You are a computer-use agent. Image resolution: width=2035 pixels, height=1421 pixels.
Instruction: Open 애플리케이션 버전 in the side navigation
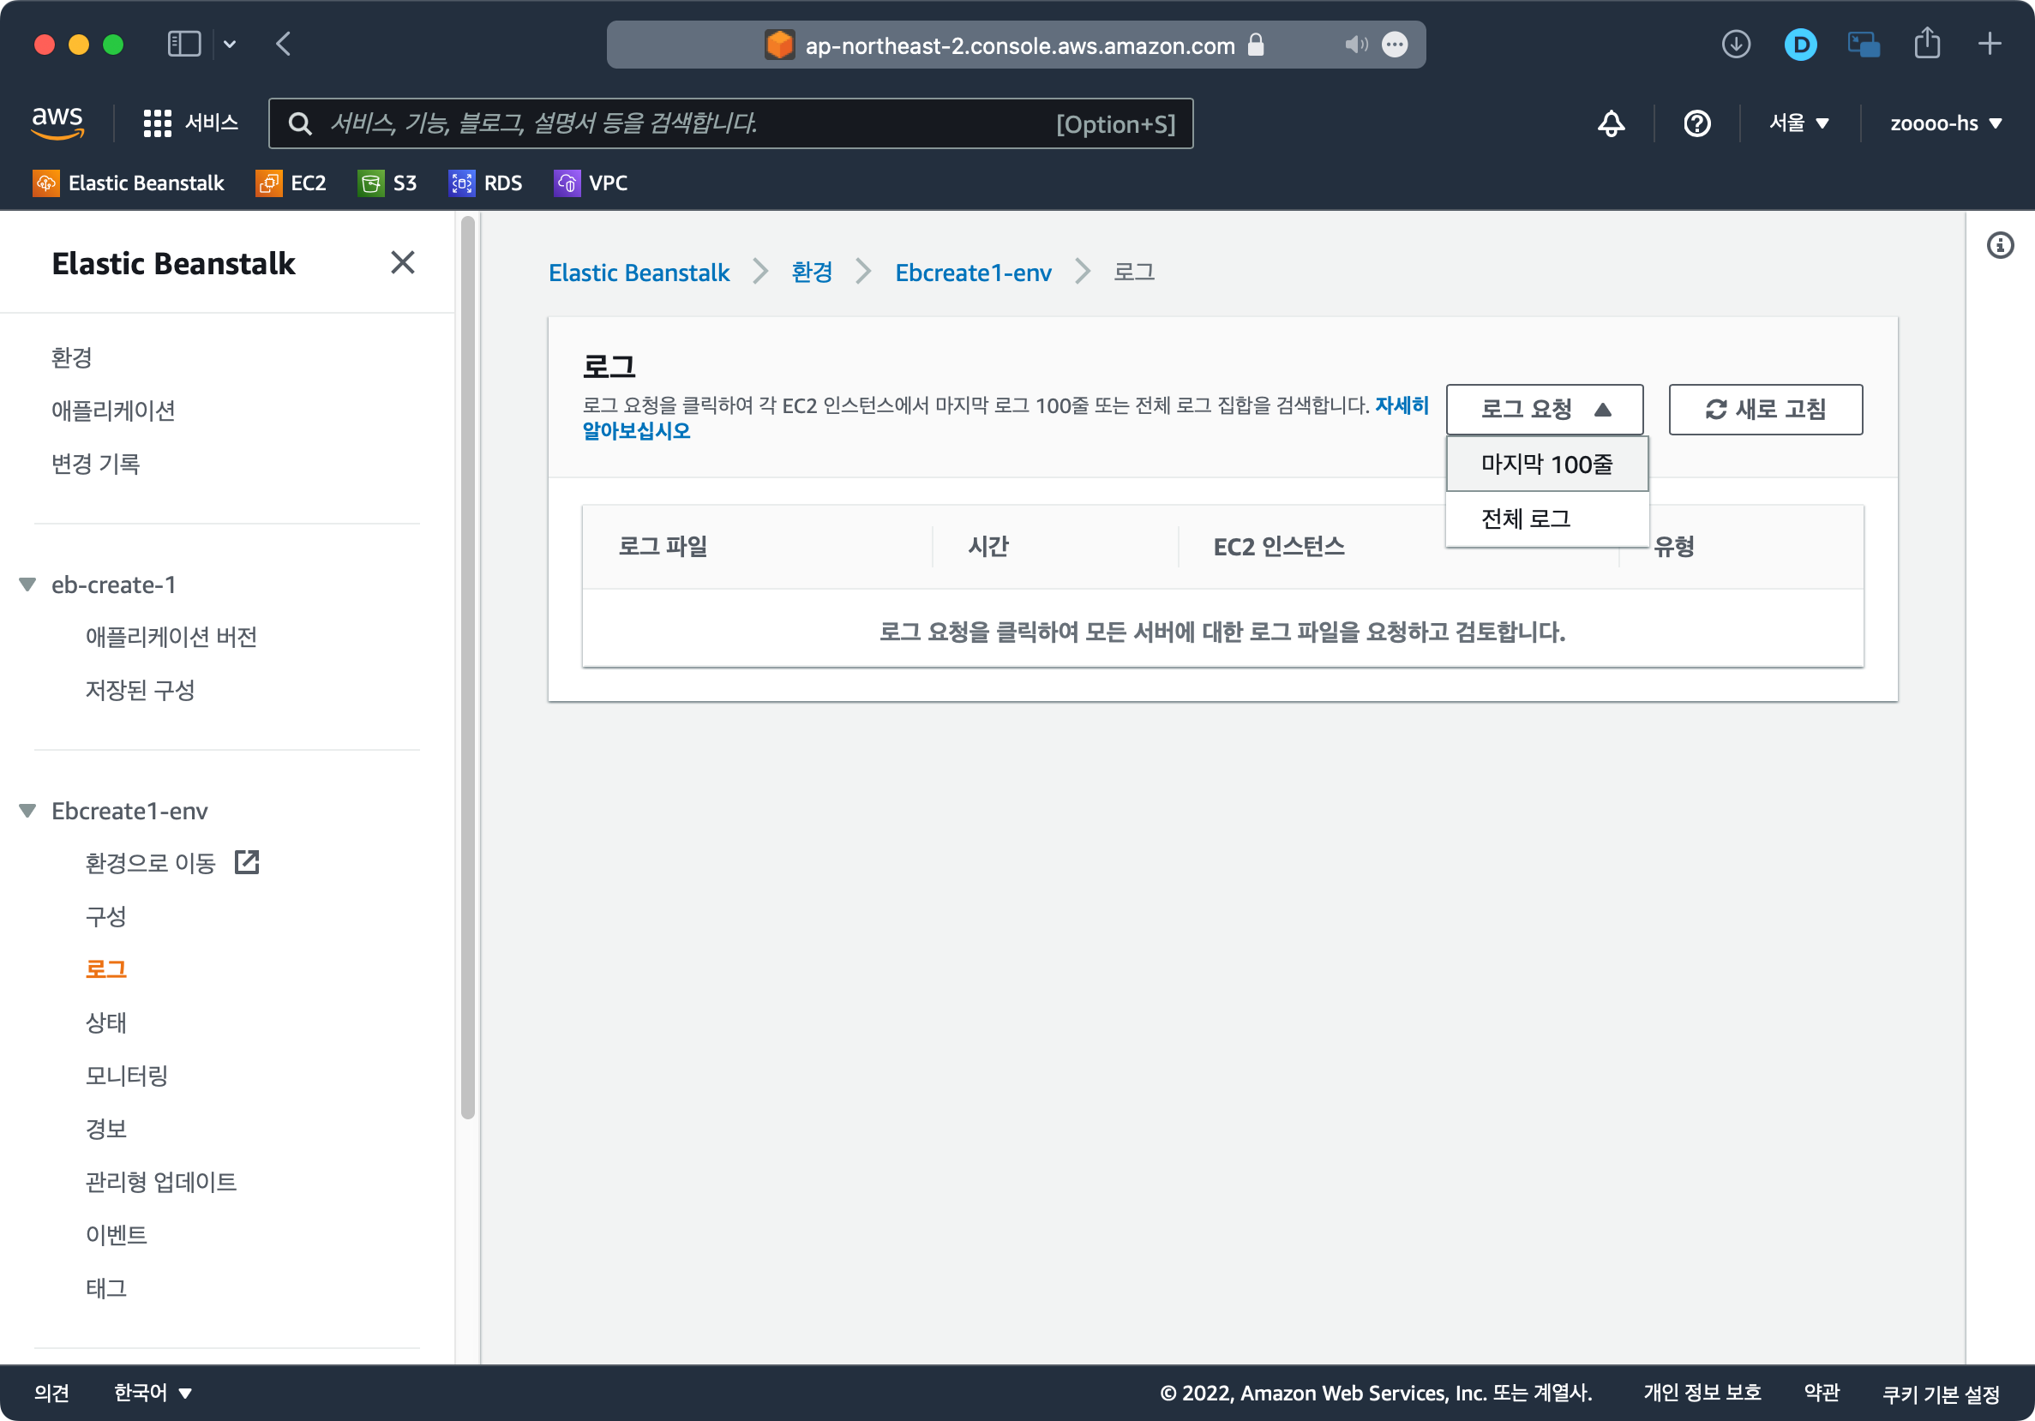pos(171,637)
